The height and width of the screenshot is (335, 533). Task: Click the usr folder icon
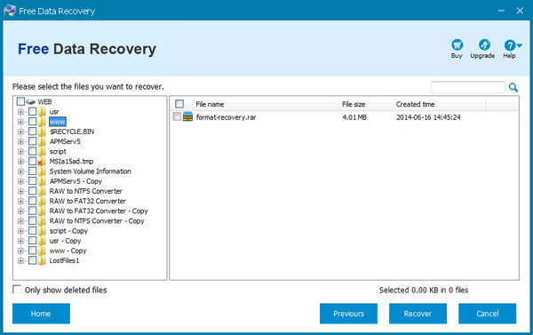coord(42,112)
